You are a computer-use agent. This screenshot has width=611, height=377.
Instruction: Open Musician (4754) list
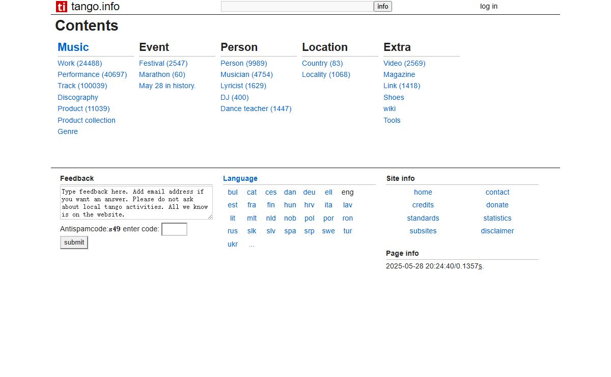pyautogui.click(x=246, y=74)
